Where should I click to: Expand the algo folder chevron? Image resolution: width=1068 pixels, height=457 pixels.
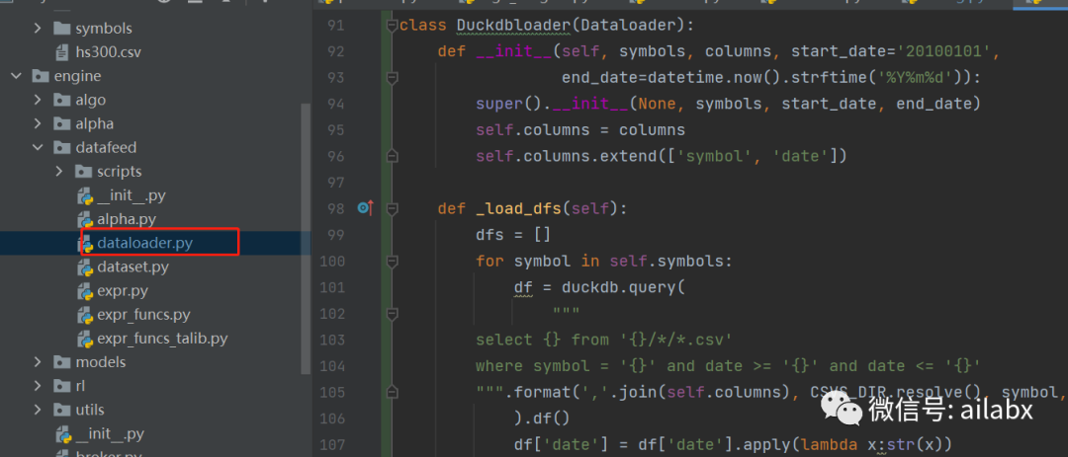(x=39, y=100)
